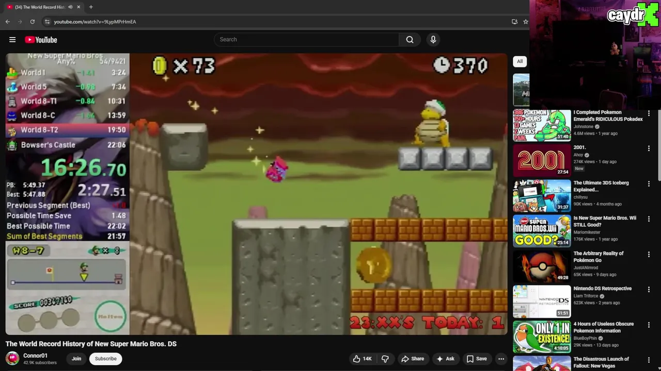Click the 2001. video title

pyautogui.click(x=579, y=147)
